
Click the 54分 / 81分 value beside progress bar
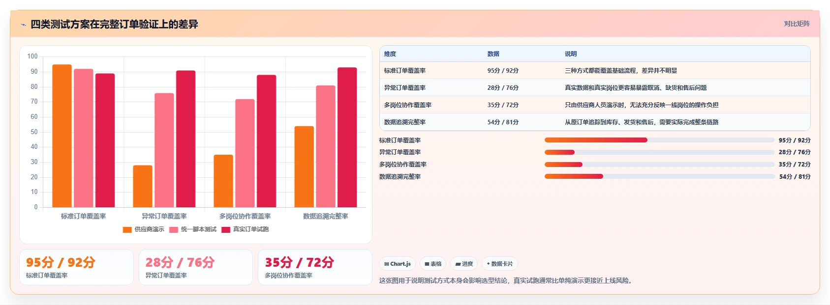point(795,176)
